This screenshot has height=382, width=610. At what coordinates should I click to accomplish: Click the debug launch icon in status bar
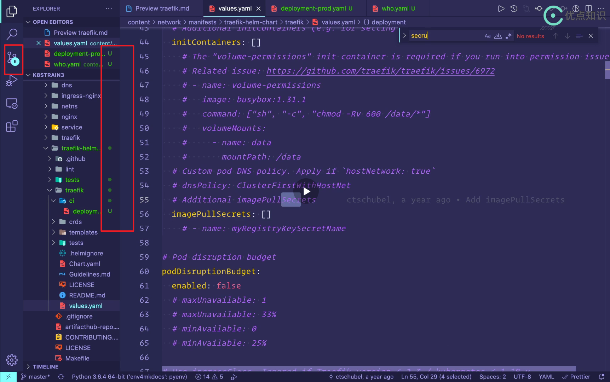(234, 377)
